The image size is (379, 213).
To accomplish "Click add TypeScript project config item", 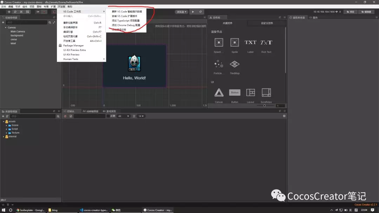I will (126, 21).
